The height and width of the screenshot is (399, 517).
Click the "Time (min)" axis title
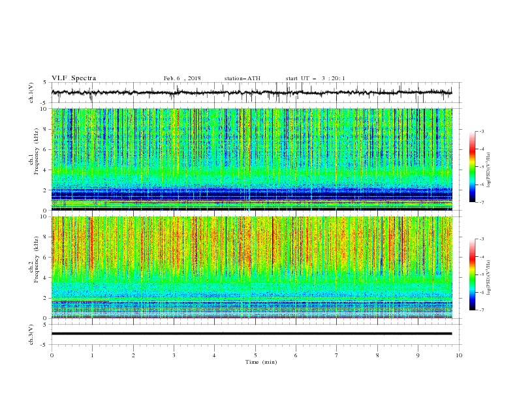click(x=261, y=362)
